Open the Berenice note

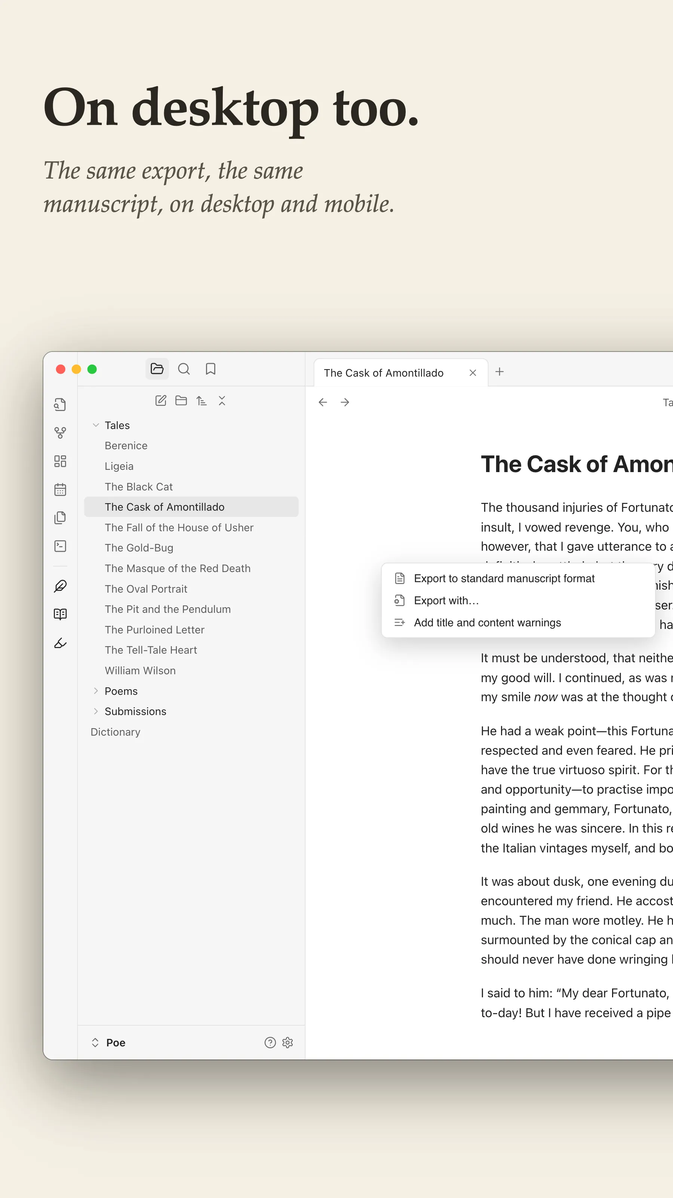[191, 446]
